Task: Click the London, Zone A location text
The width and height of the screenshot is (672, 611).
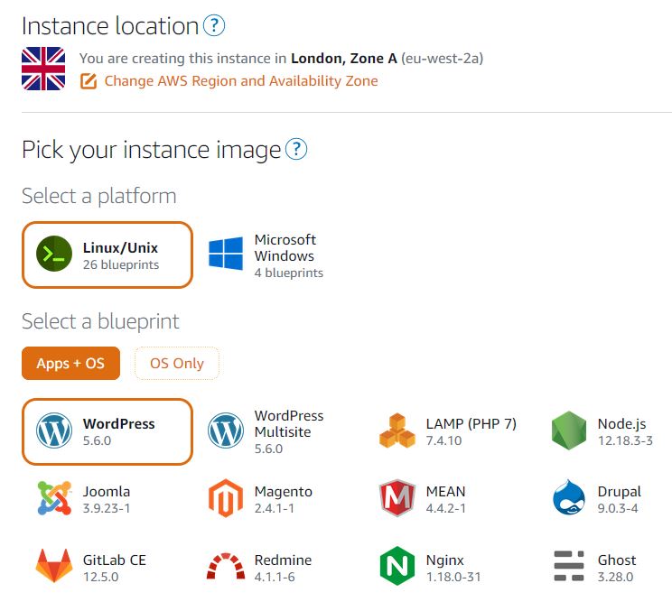Action: pos(344,59)
